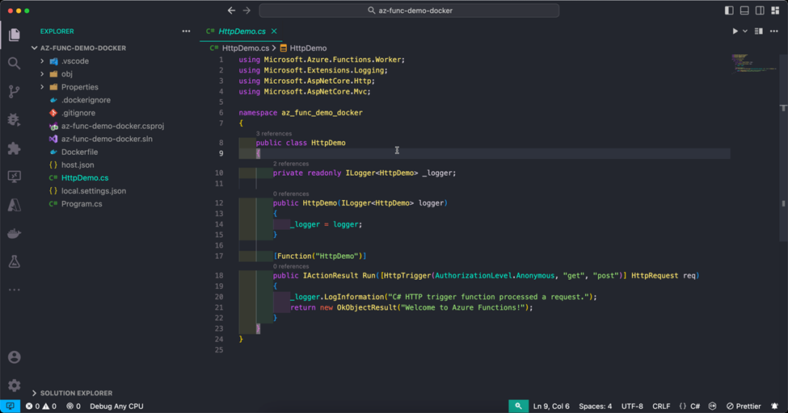Change Debug Any CPU configuration
Screen dimensions: 788x413
116,406
